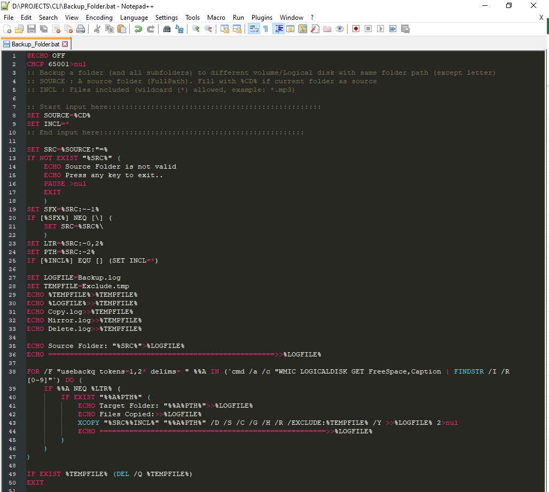Toggle synchronized horizontal scrolling
This screenshot has width=549, height=492.
coord(237,29)
